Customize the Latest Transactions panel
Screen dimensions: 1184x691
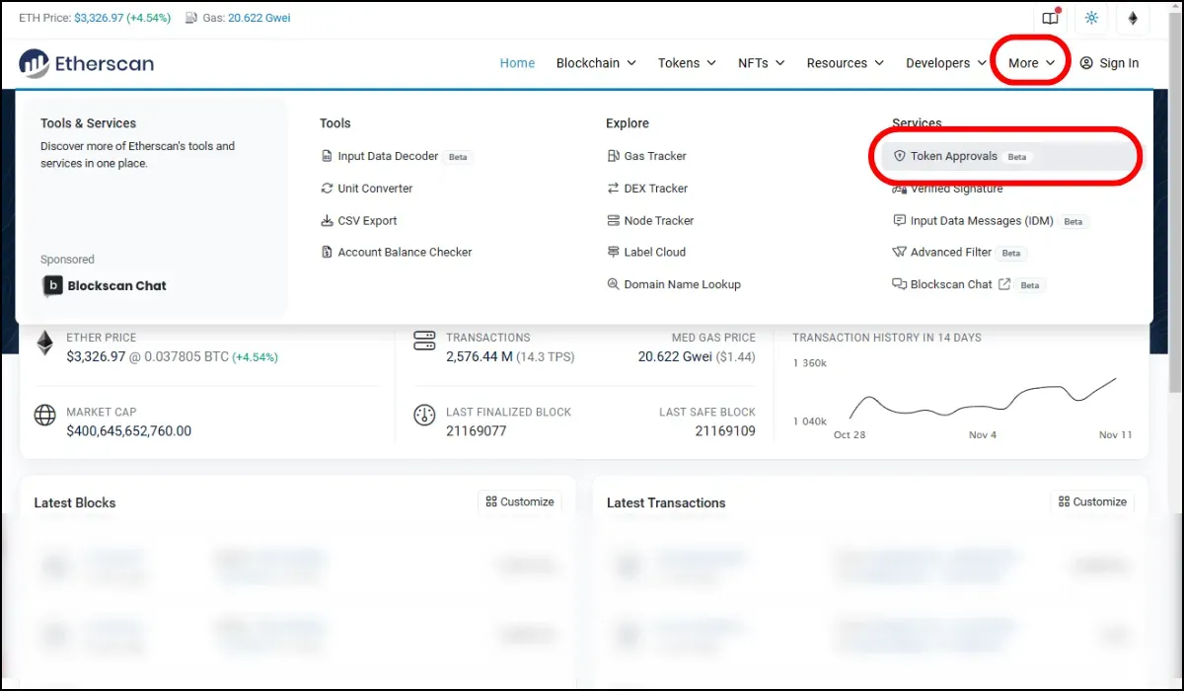[x=1092, y=502]
